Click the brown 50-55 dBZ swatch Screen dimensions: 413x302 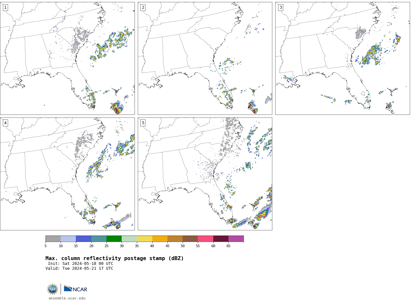pyautogui.click(x=190, y=239)
